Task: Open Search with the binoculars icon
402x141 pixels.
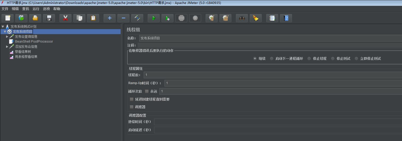Action: [242, 18]
